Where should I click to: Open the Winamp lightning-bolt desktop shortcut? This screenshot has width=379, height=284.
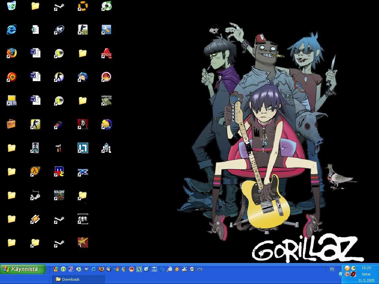pyautogui.click(x=35, y=219)
